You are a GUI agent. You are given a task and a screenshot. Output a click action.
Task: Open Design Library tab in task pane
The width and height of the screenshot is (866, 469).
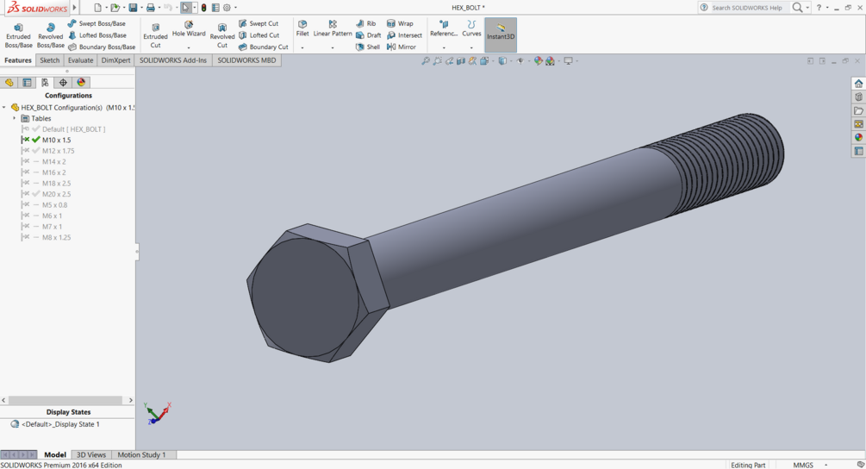(858, 97)
